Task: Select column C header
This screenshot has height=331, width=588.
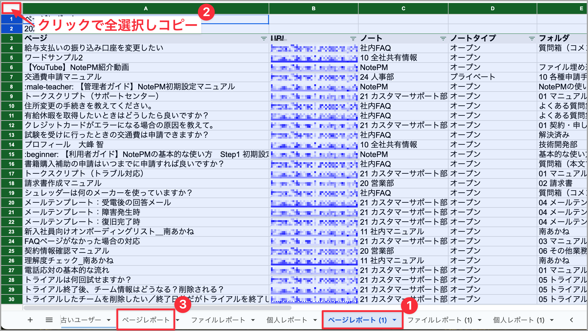Action: coord(403,8)
